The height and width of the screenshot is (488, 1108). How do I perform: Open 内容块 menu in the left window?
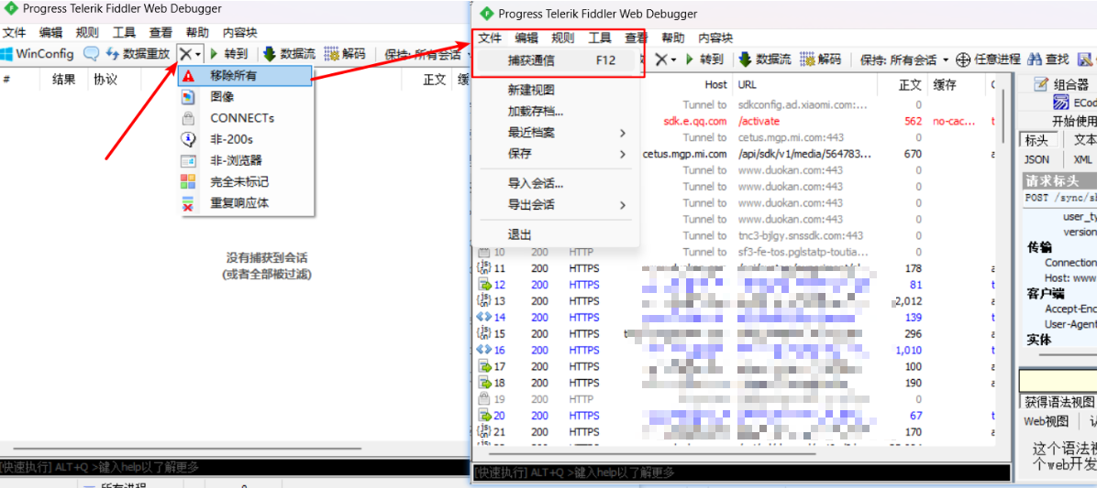pos(240,32)
